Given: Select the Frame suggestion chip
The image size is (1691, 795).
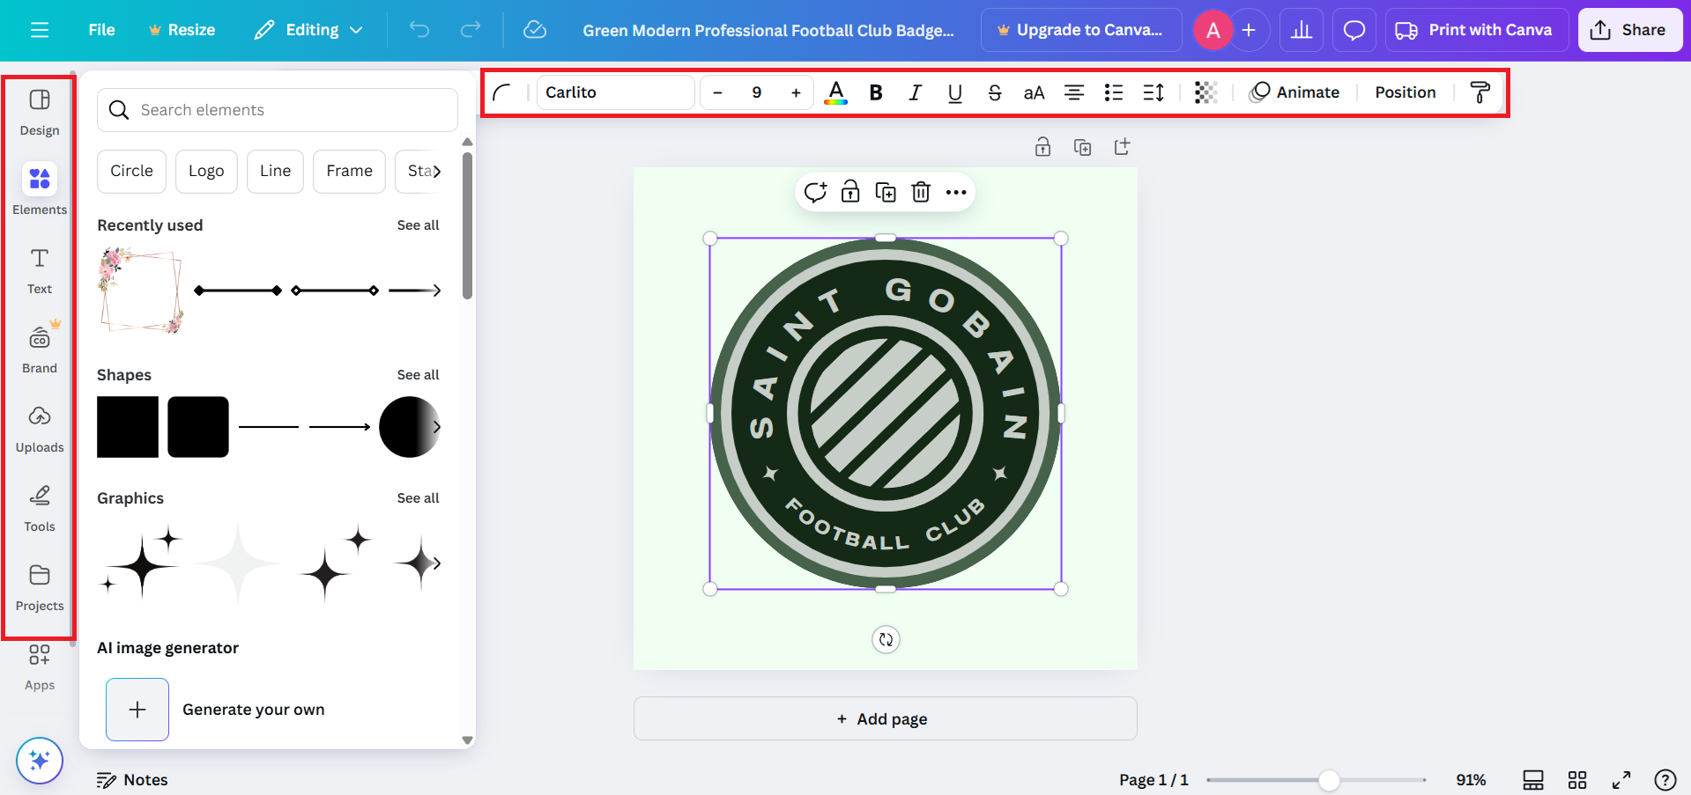Looking at the screenshot, I should coord(349,171).
